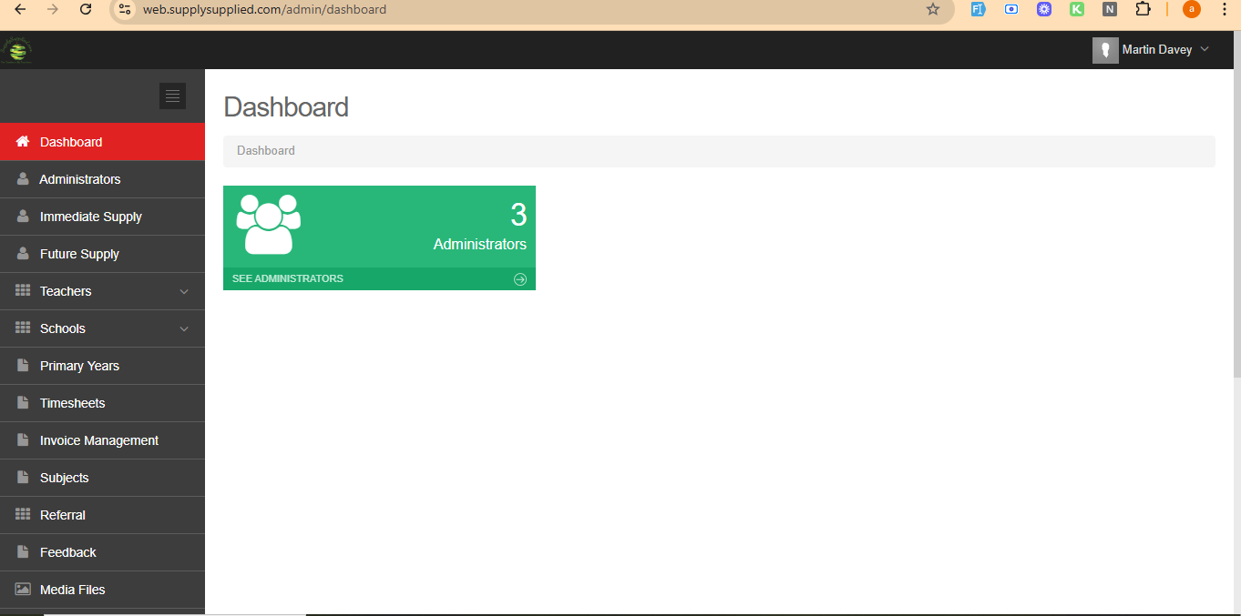Click the page vertical scrollbar
Screen dimensions: 1241x616
(x=1236, y=227)
